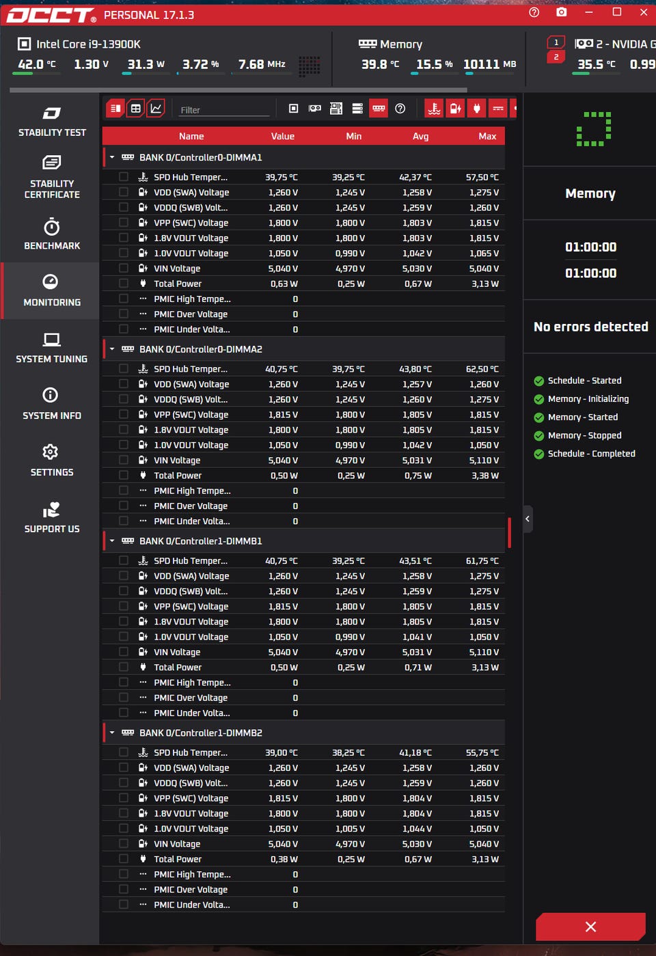Click the Memory icon in the top bar
This screenshot has width=656, height=956.
[x=368, y=44]
